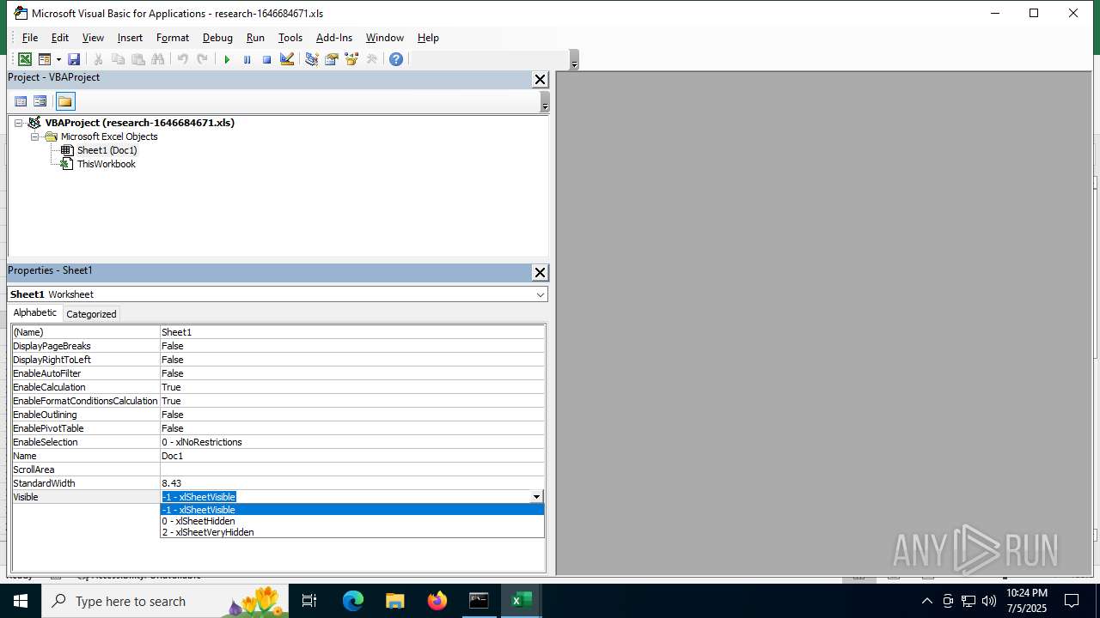Open the Format menu

[x=173, y=38]
